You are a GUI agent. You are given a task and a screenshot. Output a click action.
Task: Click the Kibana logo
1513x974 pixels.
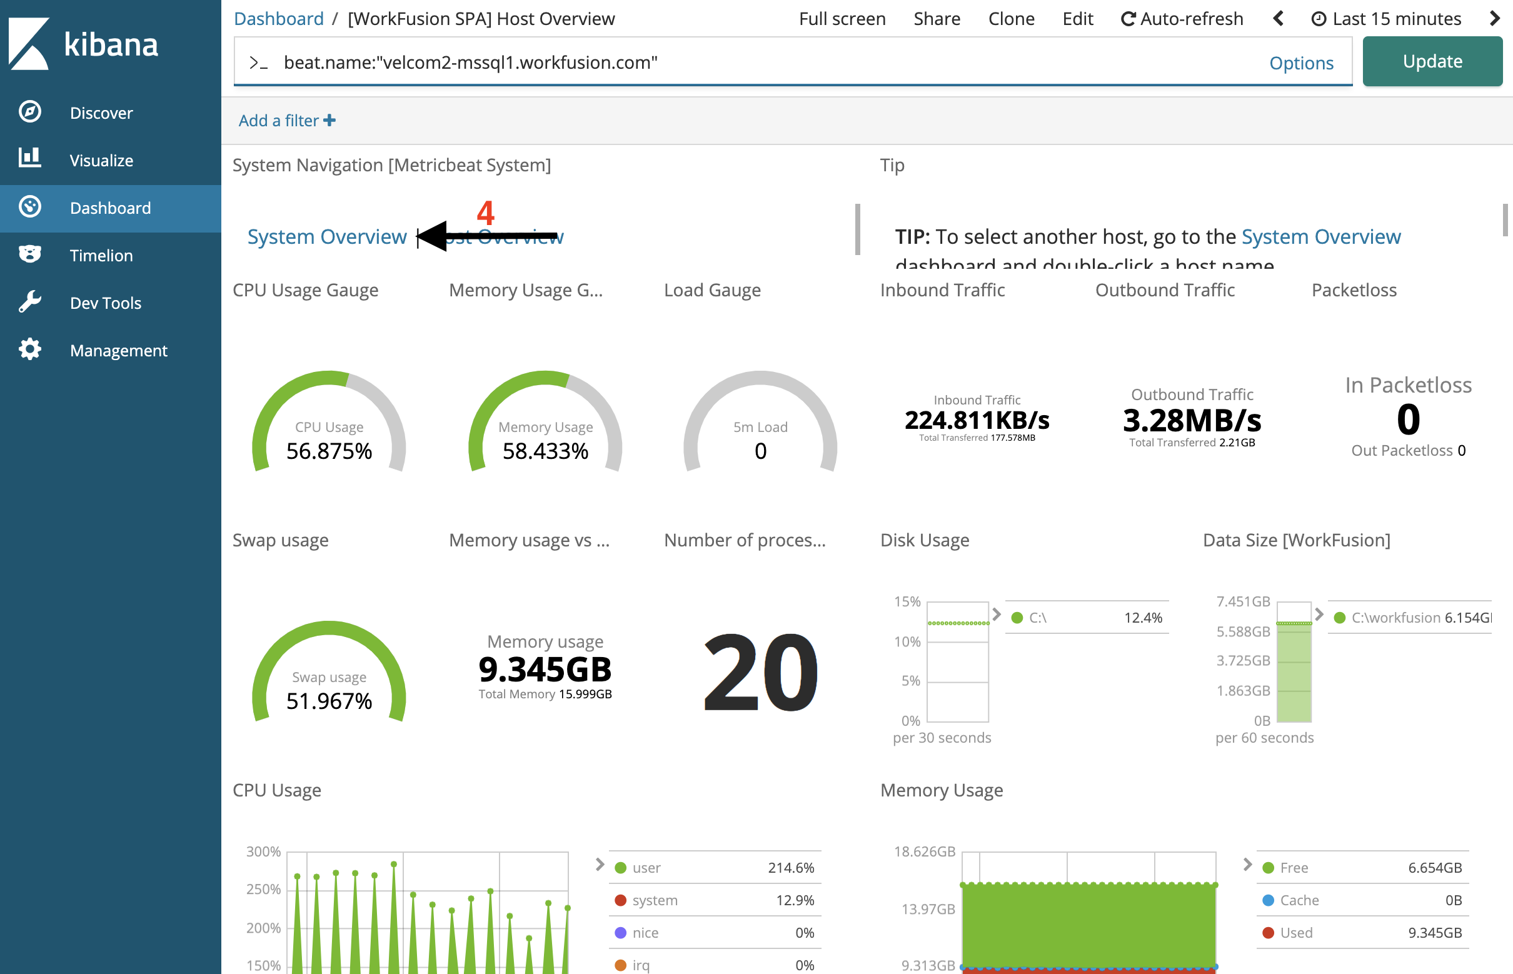point(83,44)
